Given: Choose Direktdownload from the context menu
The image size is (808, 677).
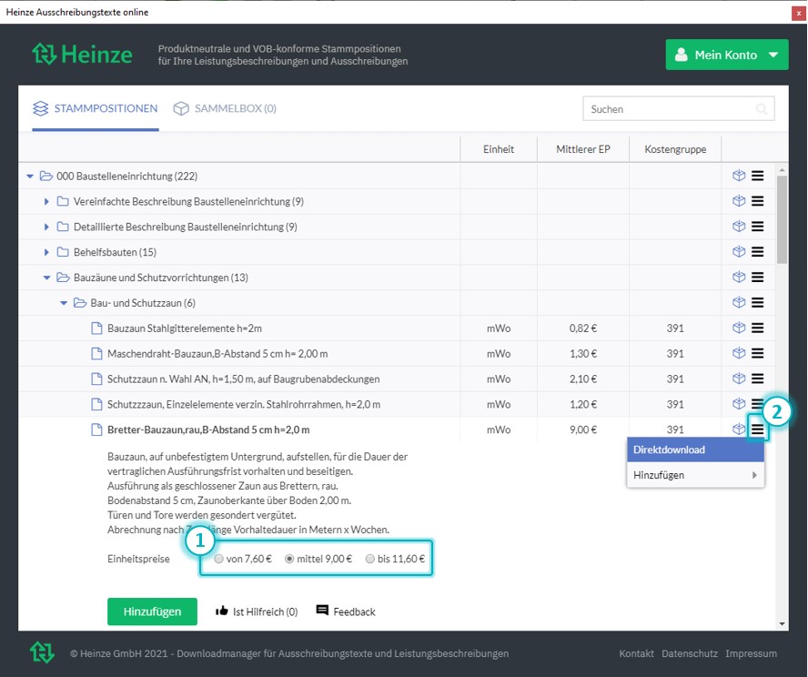Looking at the screenshot, I should point(695,450).
